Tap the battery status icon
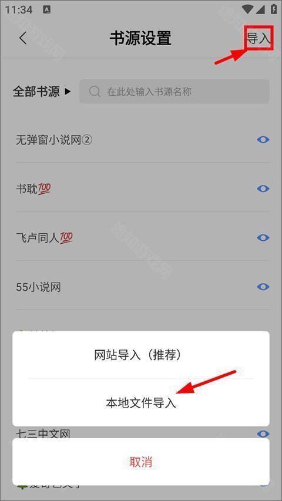The image size is (282, 501). pyautogui.click(x=274, y=9)
